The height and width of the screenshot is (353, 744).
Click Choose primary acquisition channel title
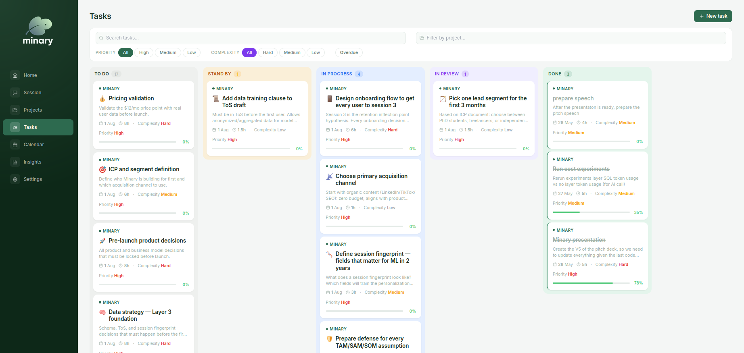click(372, 180)
